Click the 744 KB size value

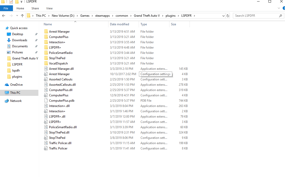pyautogui.click(x=183, y=101)
